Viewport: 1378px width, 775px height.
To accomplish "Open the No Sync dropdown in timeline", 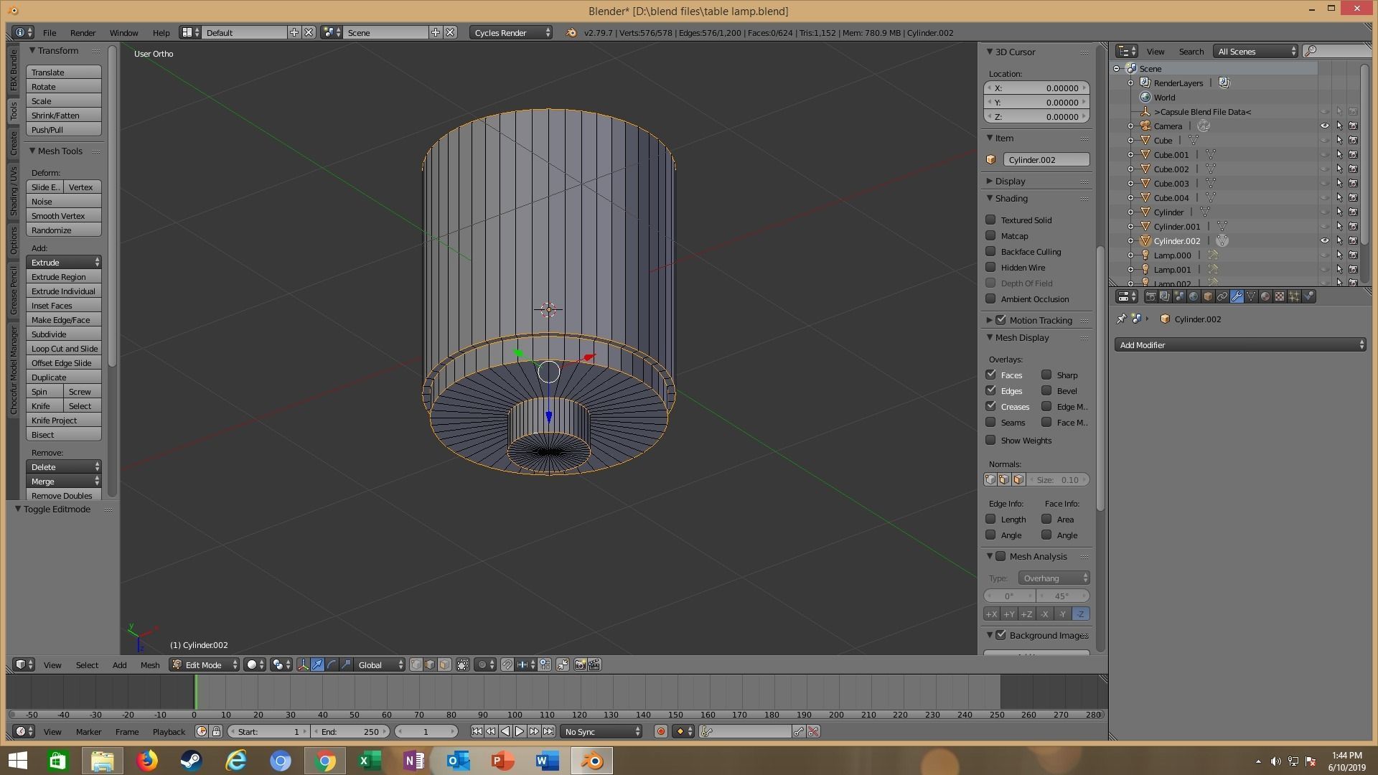I will [x=601, y=731].
